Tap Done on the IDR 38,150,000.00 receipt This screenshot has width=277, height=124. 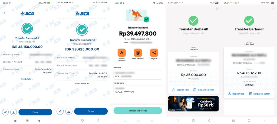(35, 112)
